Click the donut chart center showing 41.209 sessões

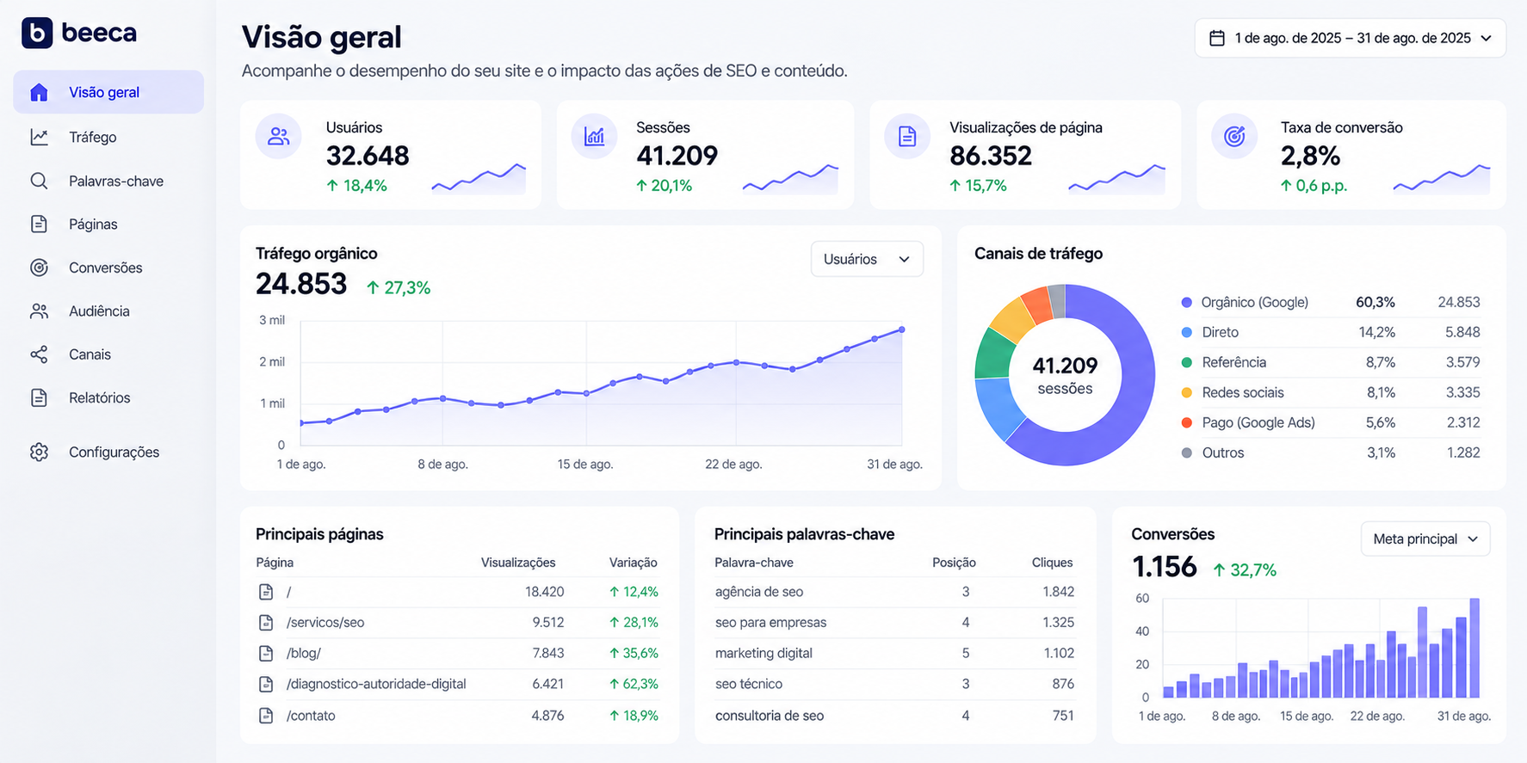1065,375
